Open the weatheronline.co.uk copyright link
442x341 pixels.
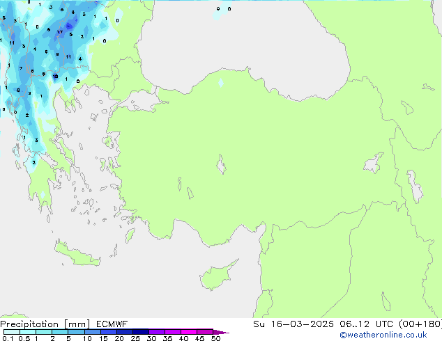(383, 335)
